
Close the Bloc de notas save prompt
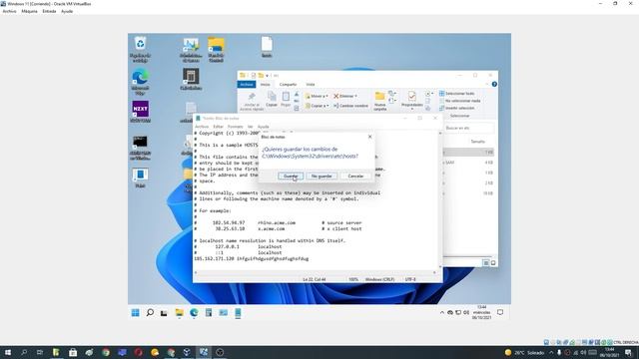click(x=370, y=137)
